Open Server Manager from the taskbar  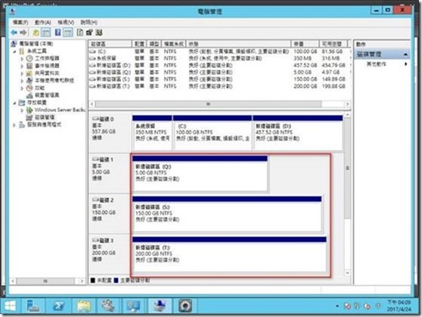[33, 306]
